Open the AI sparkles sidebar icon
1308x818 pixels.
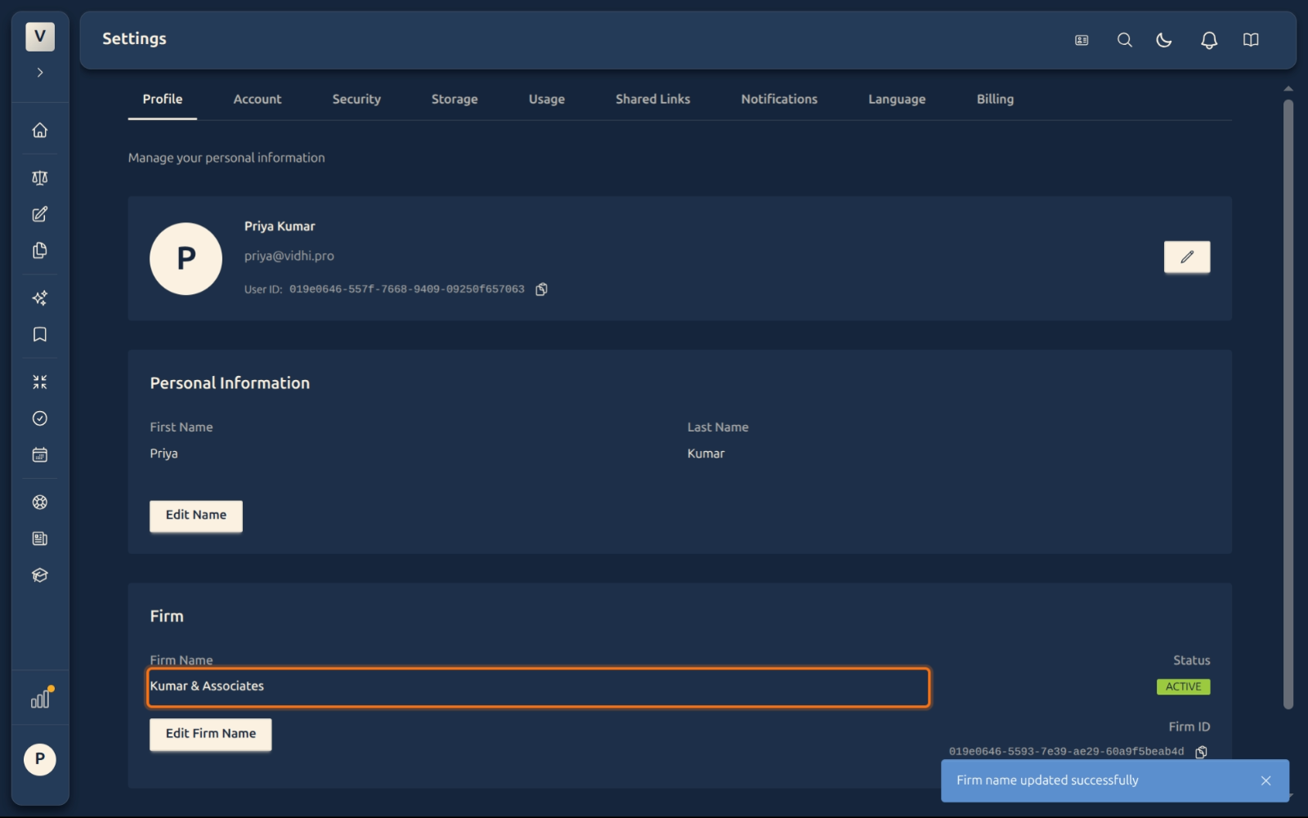[x=39, y=298]
